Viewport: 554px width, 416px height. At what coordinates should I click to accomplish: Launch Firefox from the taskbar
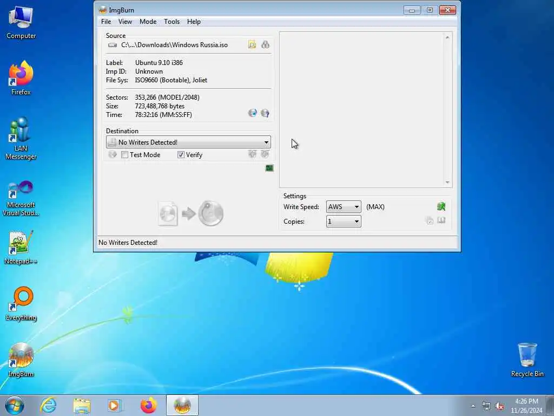[148, 405]
